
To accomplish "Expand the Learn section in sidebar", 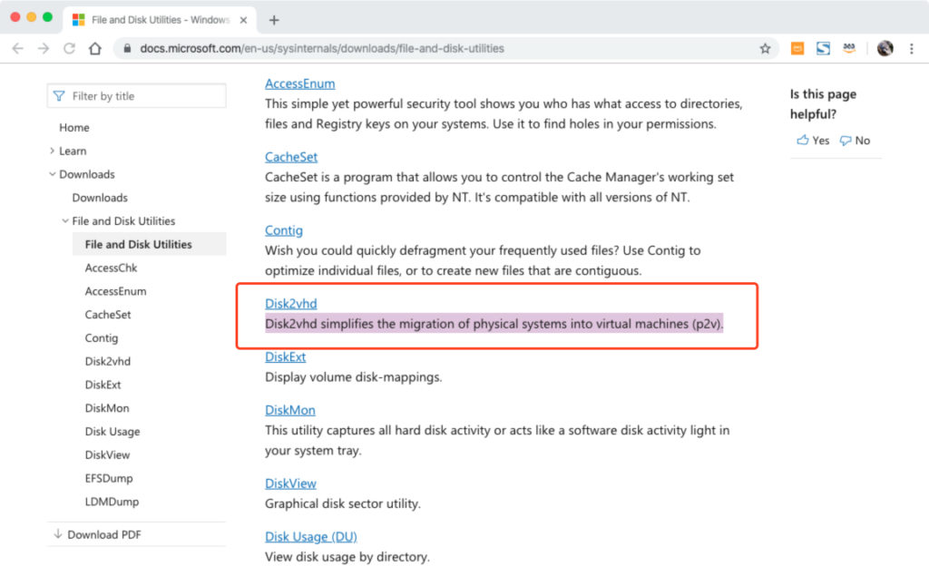I will [x=53, y=151].
